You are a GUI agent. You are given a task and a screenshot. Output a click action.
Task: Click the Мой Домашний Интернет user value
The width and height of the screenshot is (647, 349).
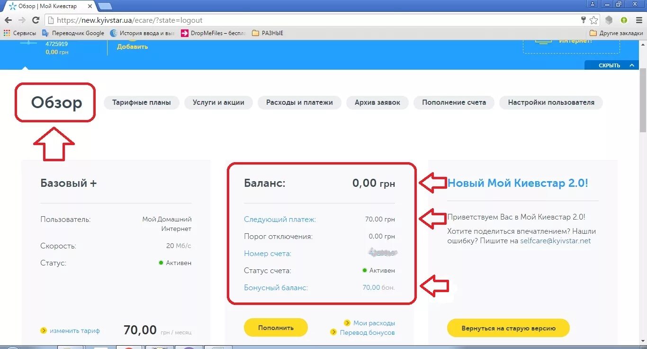point(167,224)
